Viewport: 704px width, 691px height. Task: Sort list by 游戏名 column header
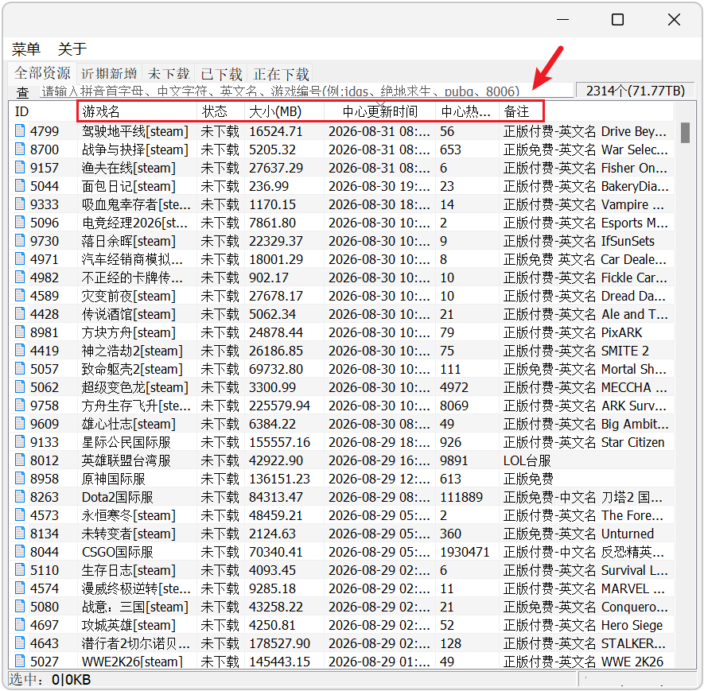(138, 111)
